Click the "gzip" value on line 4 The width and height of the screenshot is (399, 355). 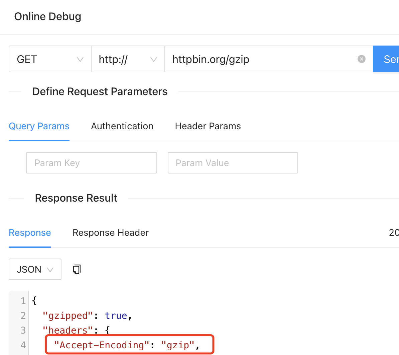click(x=178, y=345)
